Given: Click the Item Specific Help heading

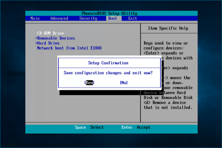Looking at the screenshot, I should click(168, 28).
